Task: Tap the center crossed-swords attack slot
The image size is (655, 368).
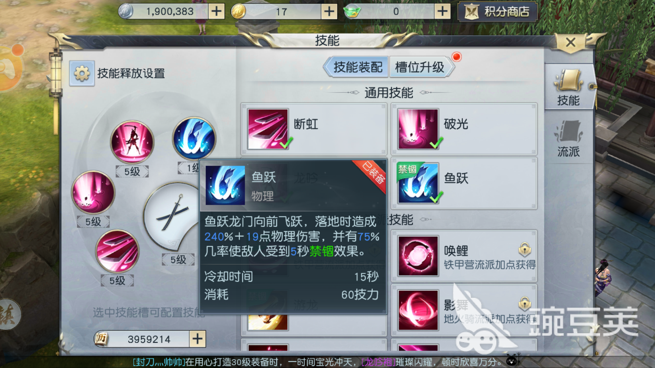Action: (172, 215)
